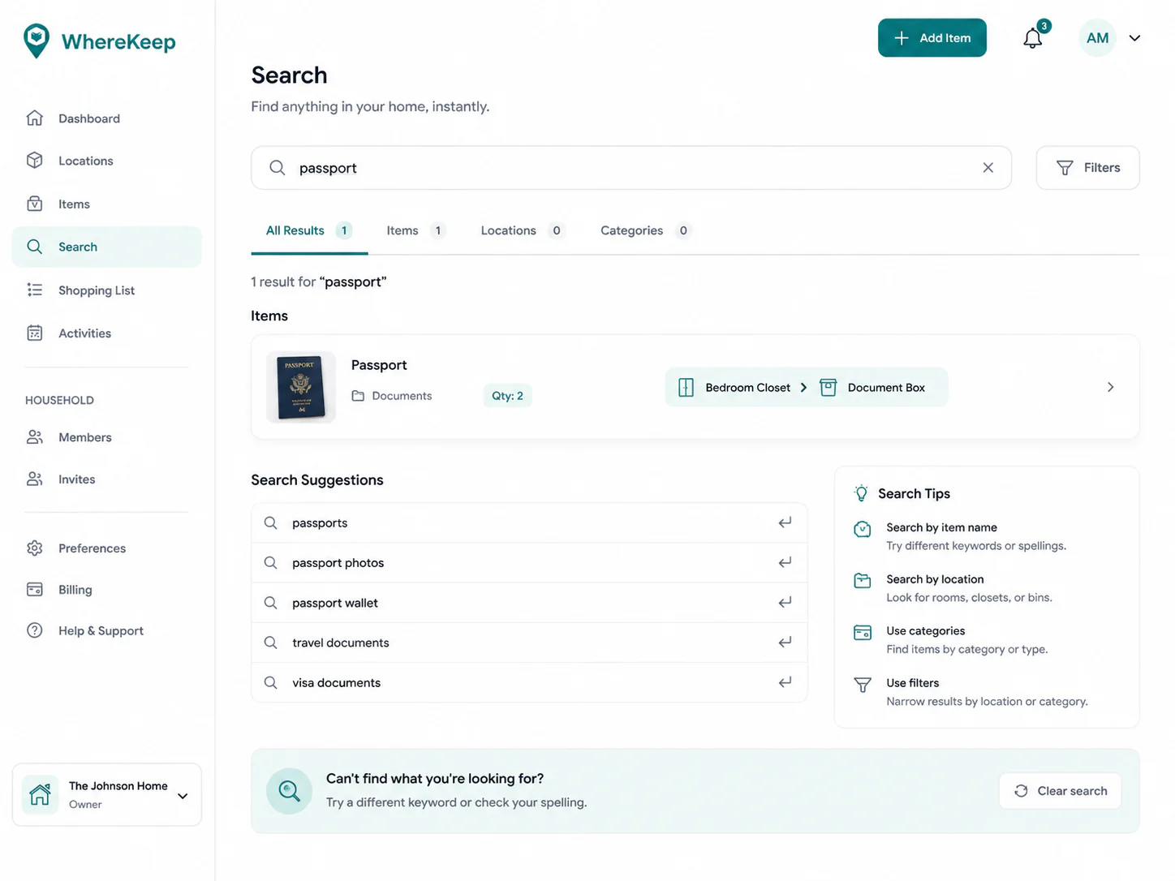This screenshot has height=881, width=1175.
Task: Click the Locations cube icon
Action: coord(35,161)
